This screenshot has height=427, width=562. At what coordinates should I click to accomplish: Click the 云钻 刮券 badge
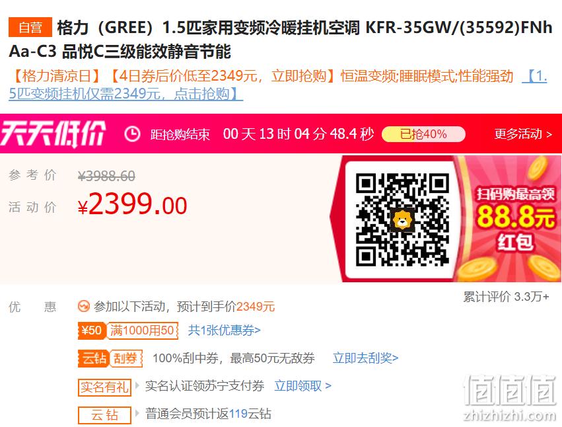[x=110, y=358]
